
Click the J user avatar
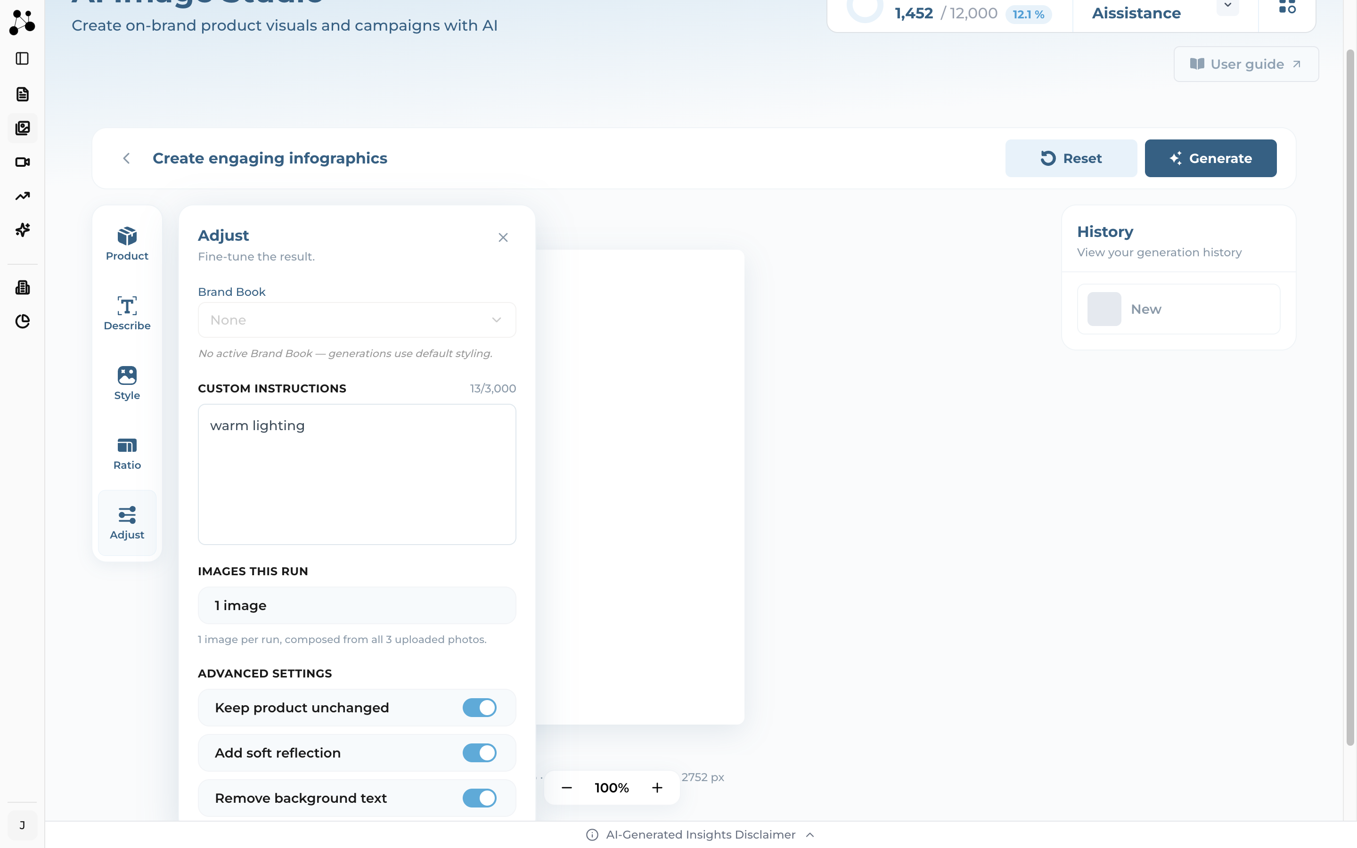[23, 825]
